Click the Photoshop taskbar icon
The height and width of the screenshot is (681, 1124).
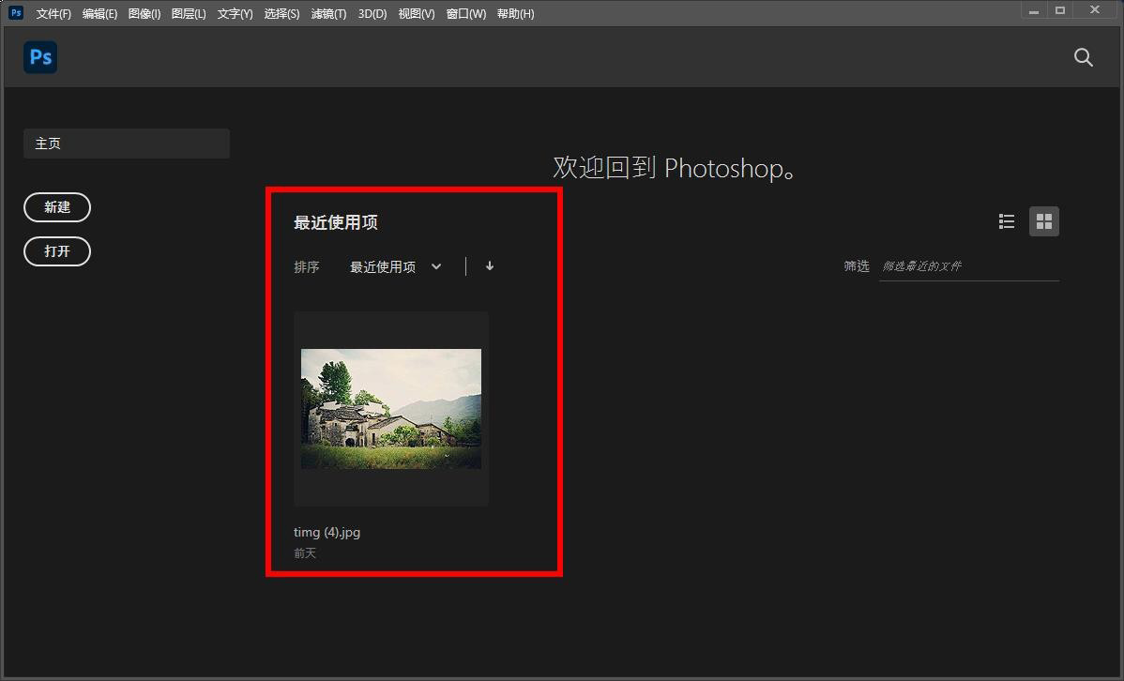(14, 13)
